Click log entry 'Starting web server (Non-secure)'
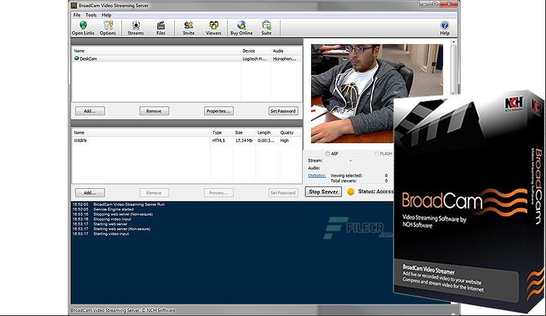The width and height of the screenshot is (546, 316). [122, 229]
